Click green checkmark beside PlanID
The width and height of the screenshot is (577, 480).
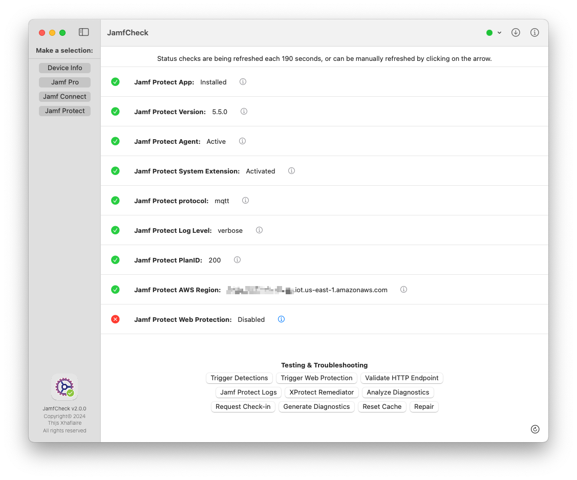click(115, 260)
